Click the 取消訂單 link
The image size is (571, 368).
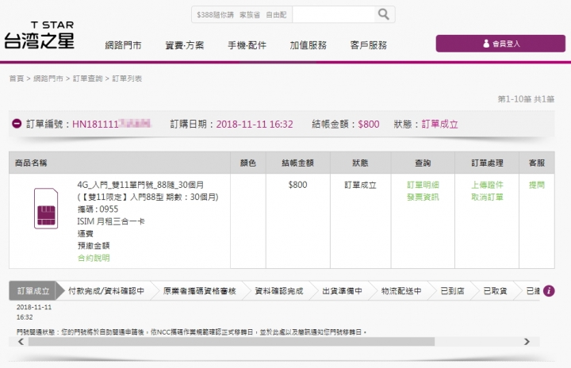point(487,197)
